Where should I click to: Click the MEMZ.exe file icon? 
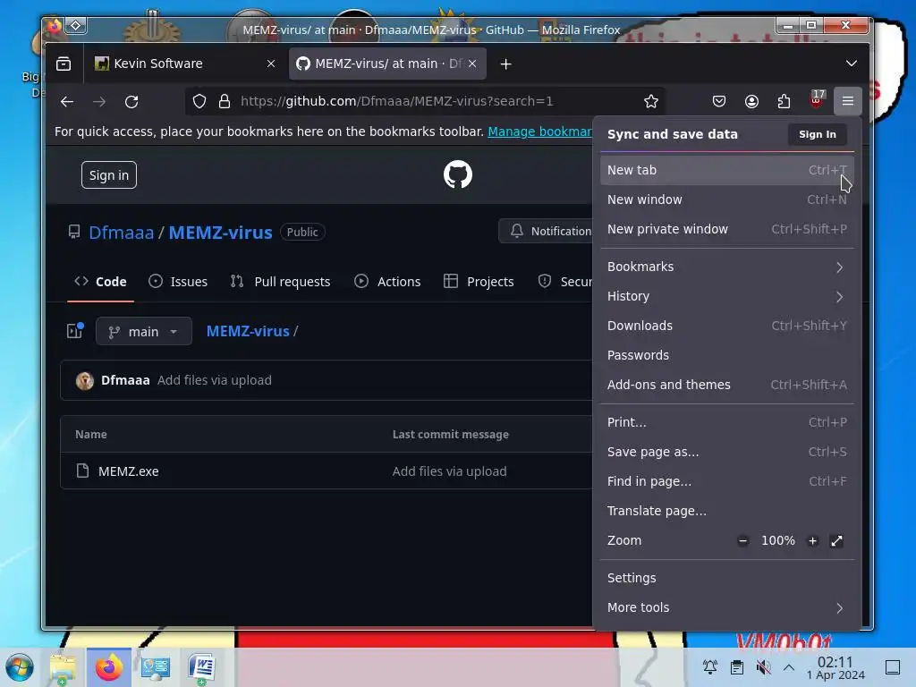(x=82, y=471)
